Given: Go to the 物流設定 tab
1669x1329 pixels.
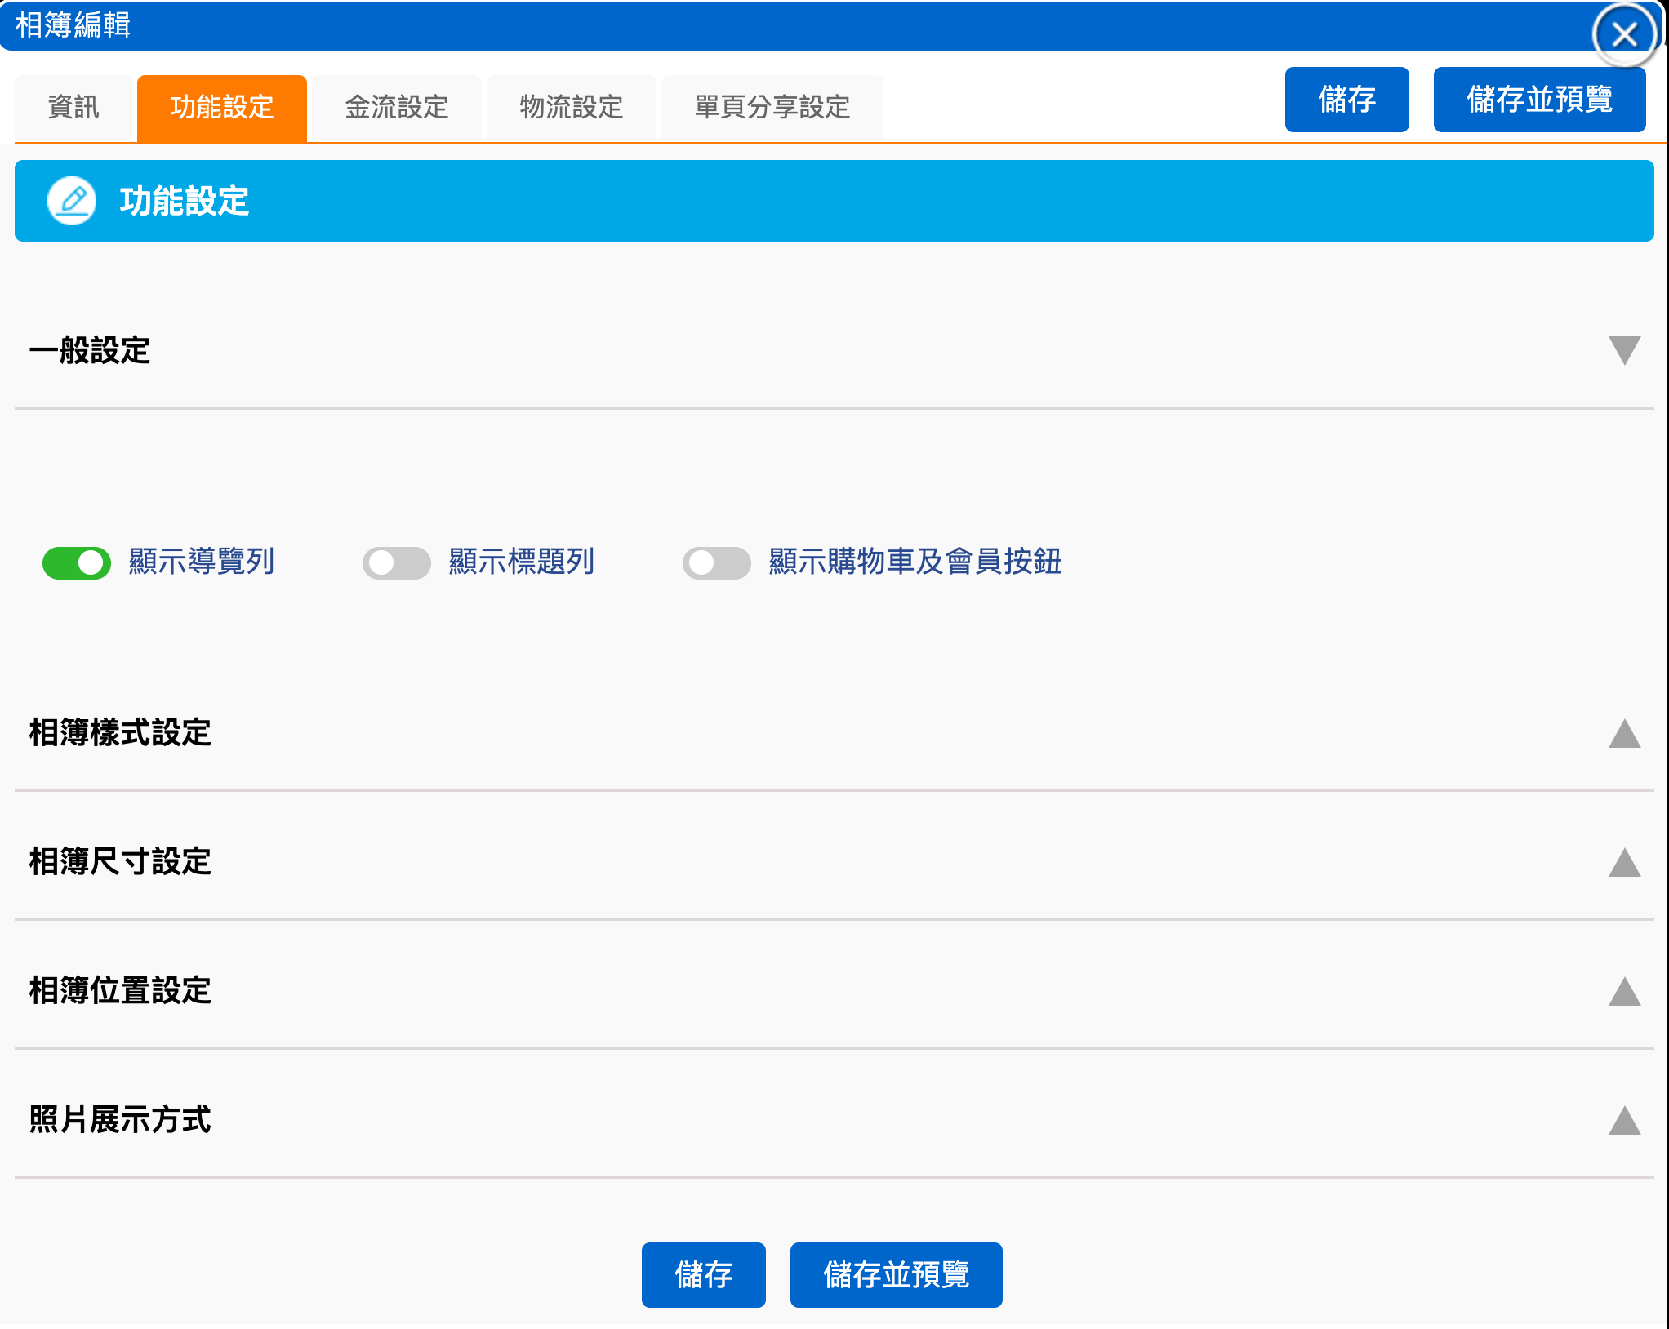Looking at the screenshot, I should [572, 107].
